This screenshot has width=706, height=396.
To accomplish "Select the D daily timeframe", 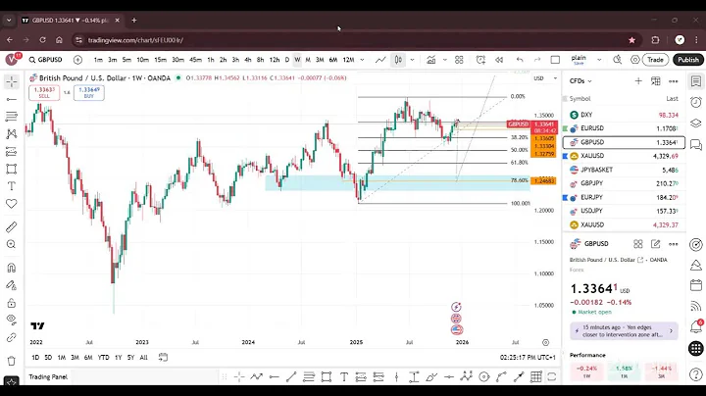I will [x=286, y=60].
